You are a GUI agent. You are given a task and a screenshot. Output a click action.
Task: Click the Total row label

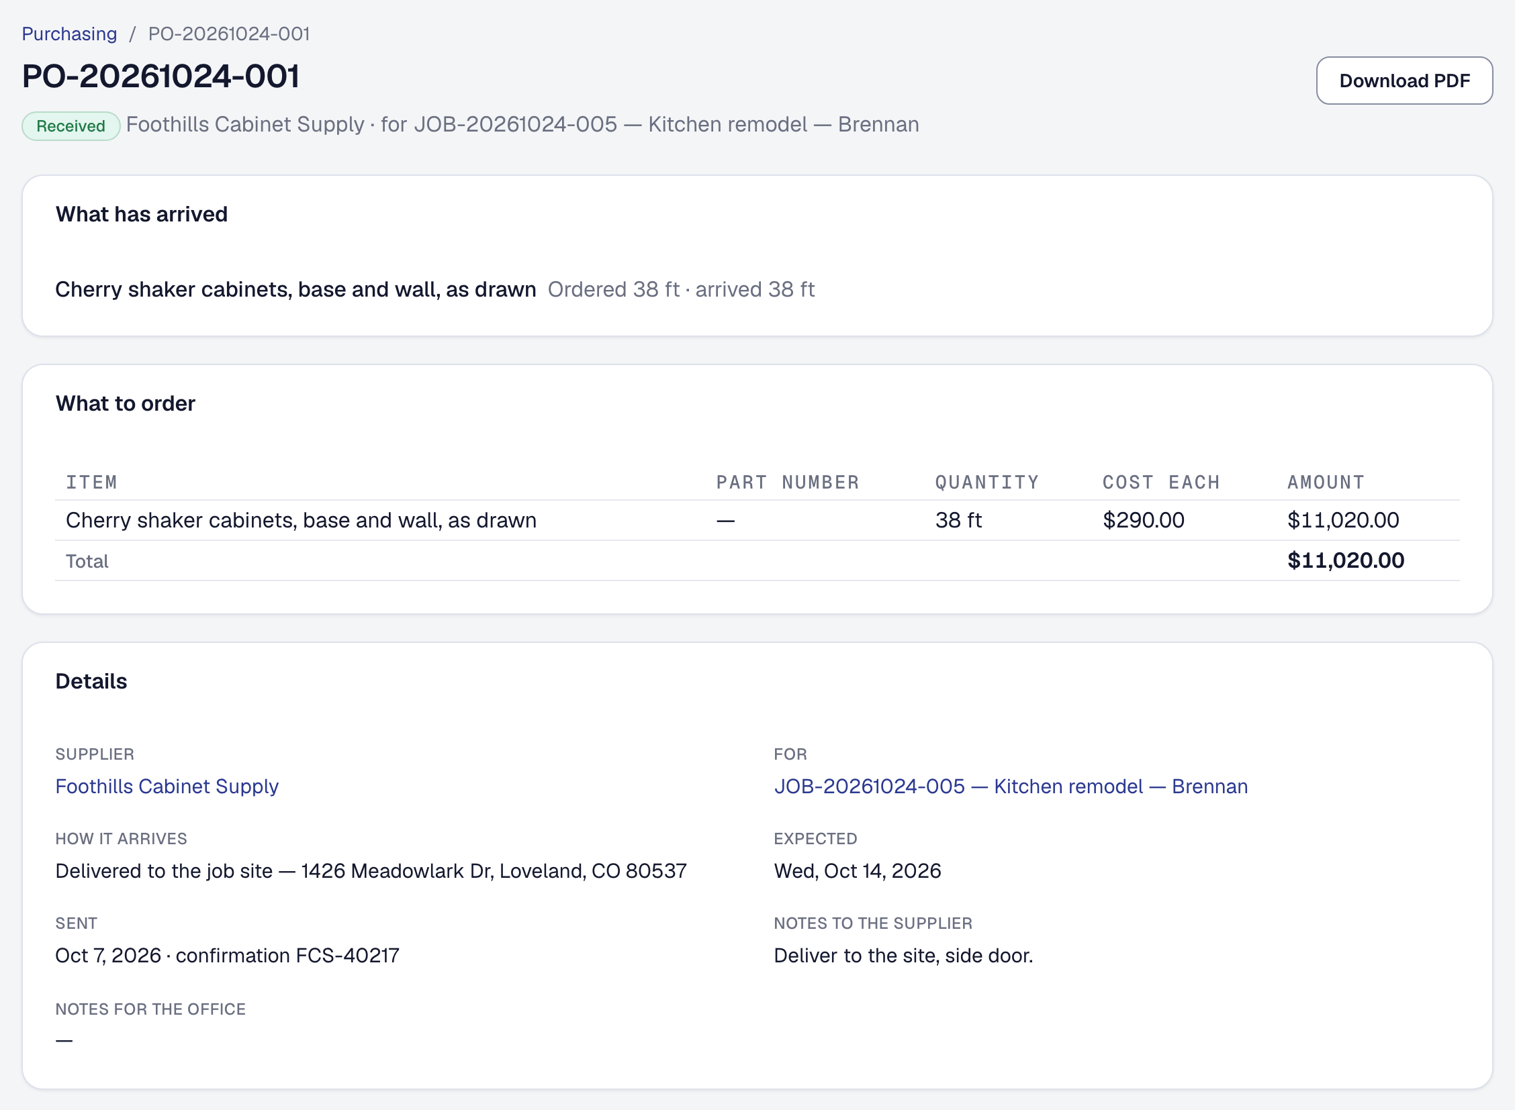(87, 561)
